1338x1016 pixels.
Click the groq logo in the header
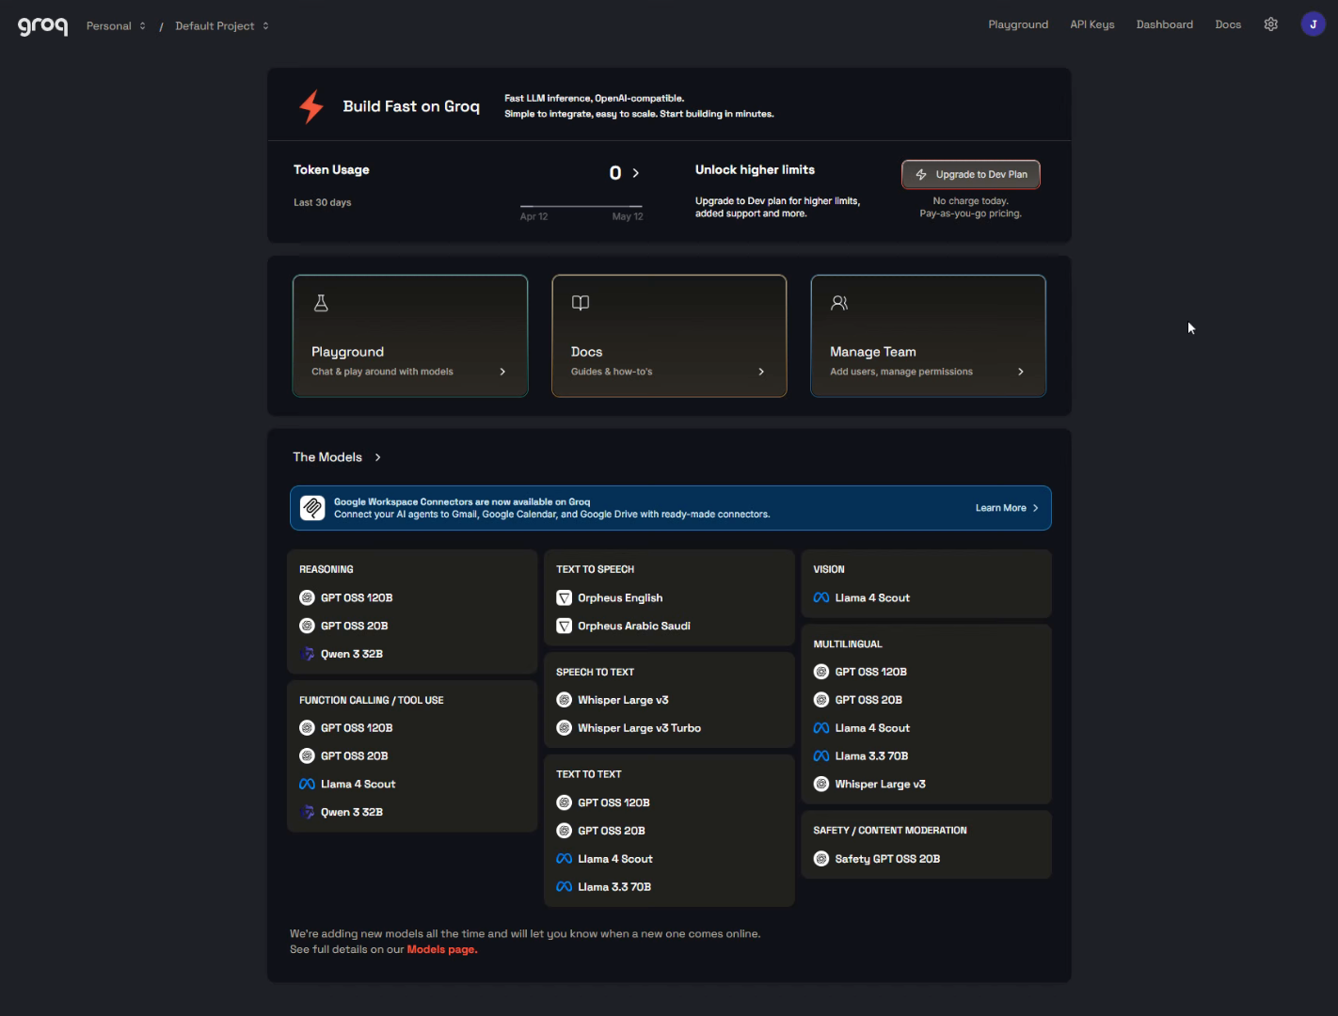pos(42,25)
